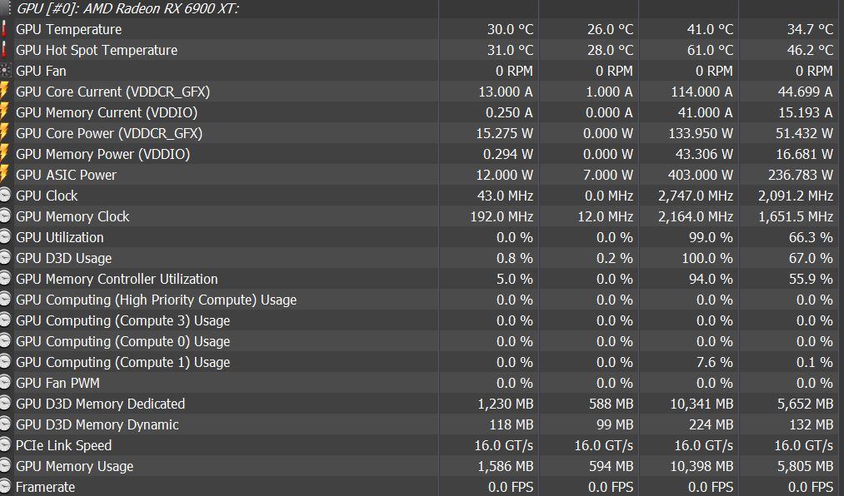Select the GPU Fan PWM label

point(57,383)
